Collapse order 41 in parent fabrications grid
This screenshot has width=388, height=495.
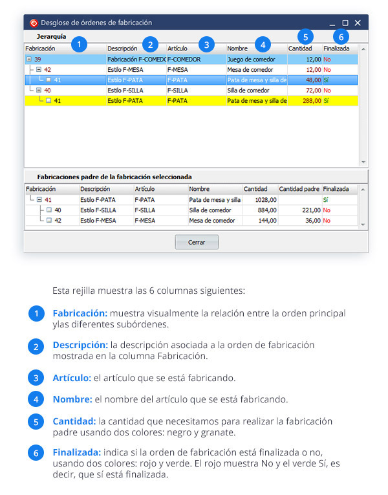(x=39, y=200)
